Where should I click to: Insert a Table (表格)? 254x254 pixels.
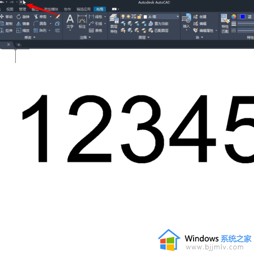click(96, 30)
